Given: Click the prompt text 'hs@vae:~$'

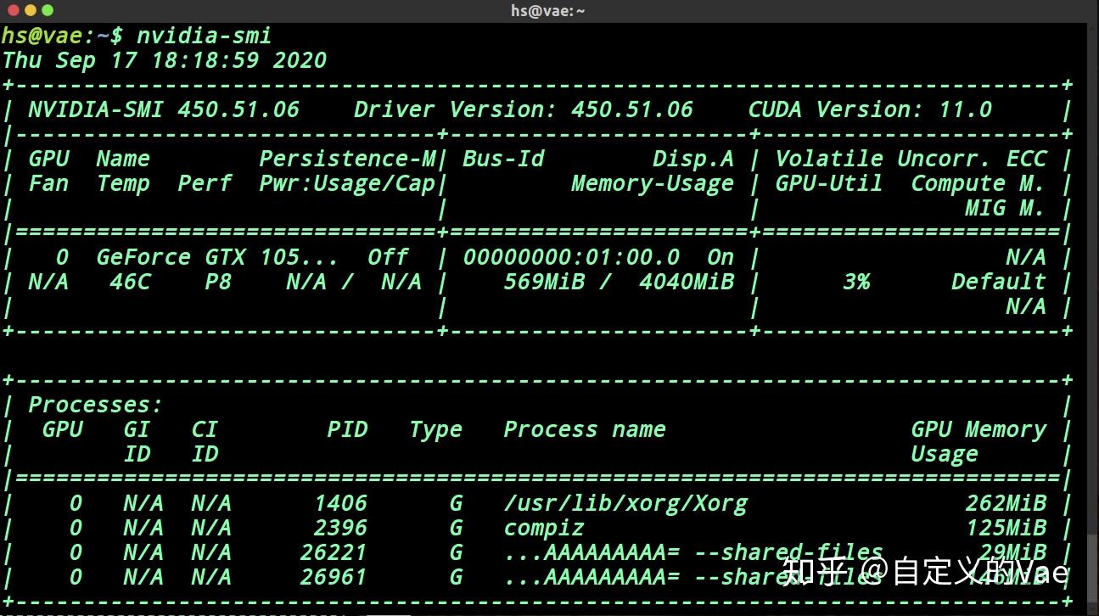Looking at the screenshot, I should [x=62, y=36].
